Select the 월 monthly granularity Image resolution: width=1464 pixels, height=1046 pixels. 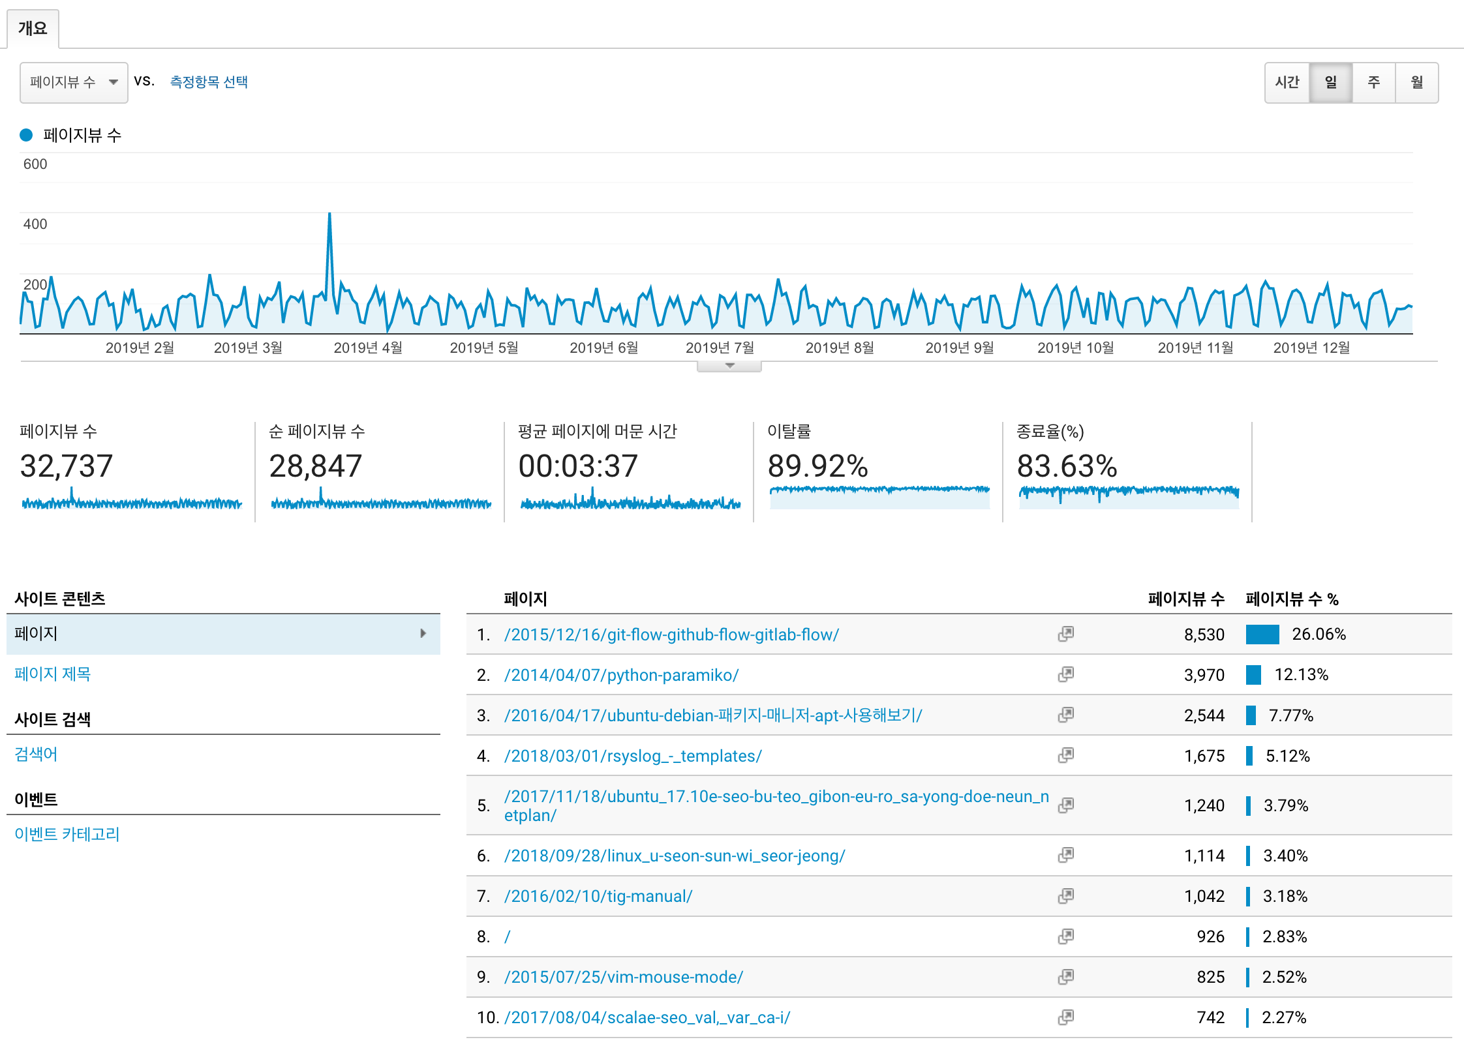[x=1417, y=82]
